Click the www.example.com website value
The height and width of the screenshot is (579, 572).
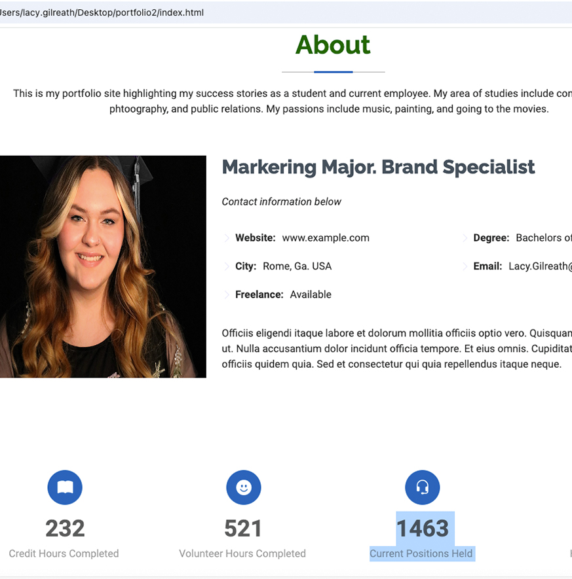[326, 237]
